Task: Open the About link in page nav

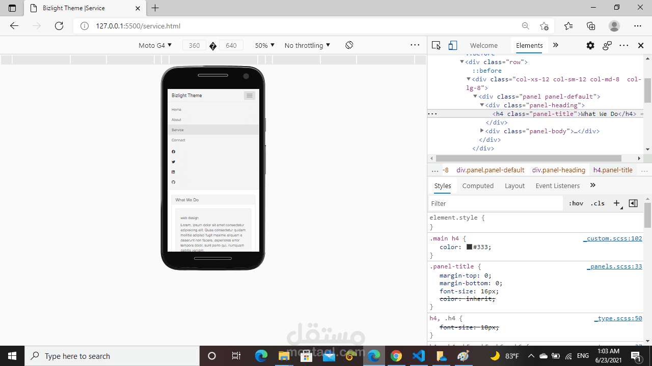Action: 176,120
